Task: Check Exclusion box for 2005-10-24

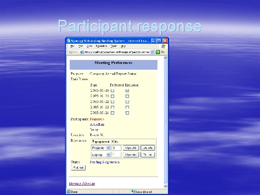Action: coord(127,113)
